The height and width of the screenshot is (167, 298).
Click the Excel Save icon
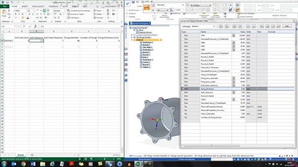pyautogui.click(x=7, y=2)
